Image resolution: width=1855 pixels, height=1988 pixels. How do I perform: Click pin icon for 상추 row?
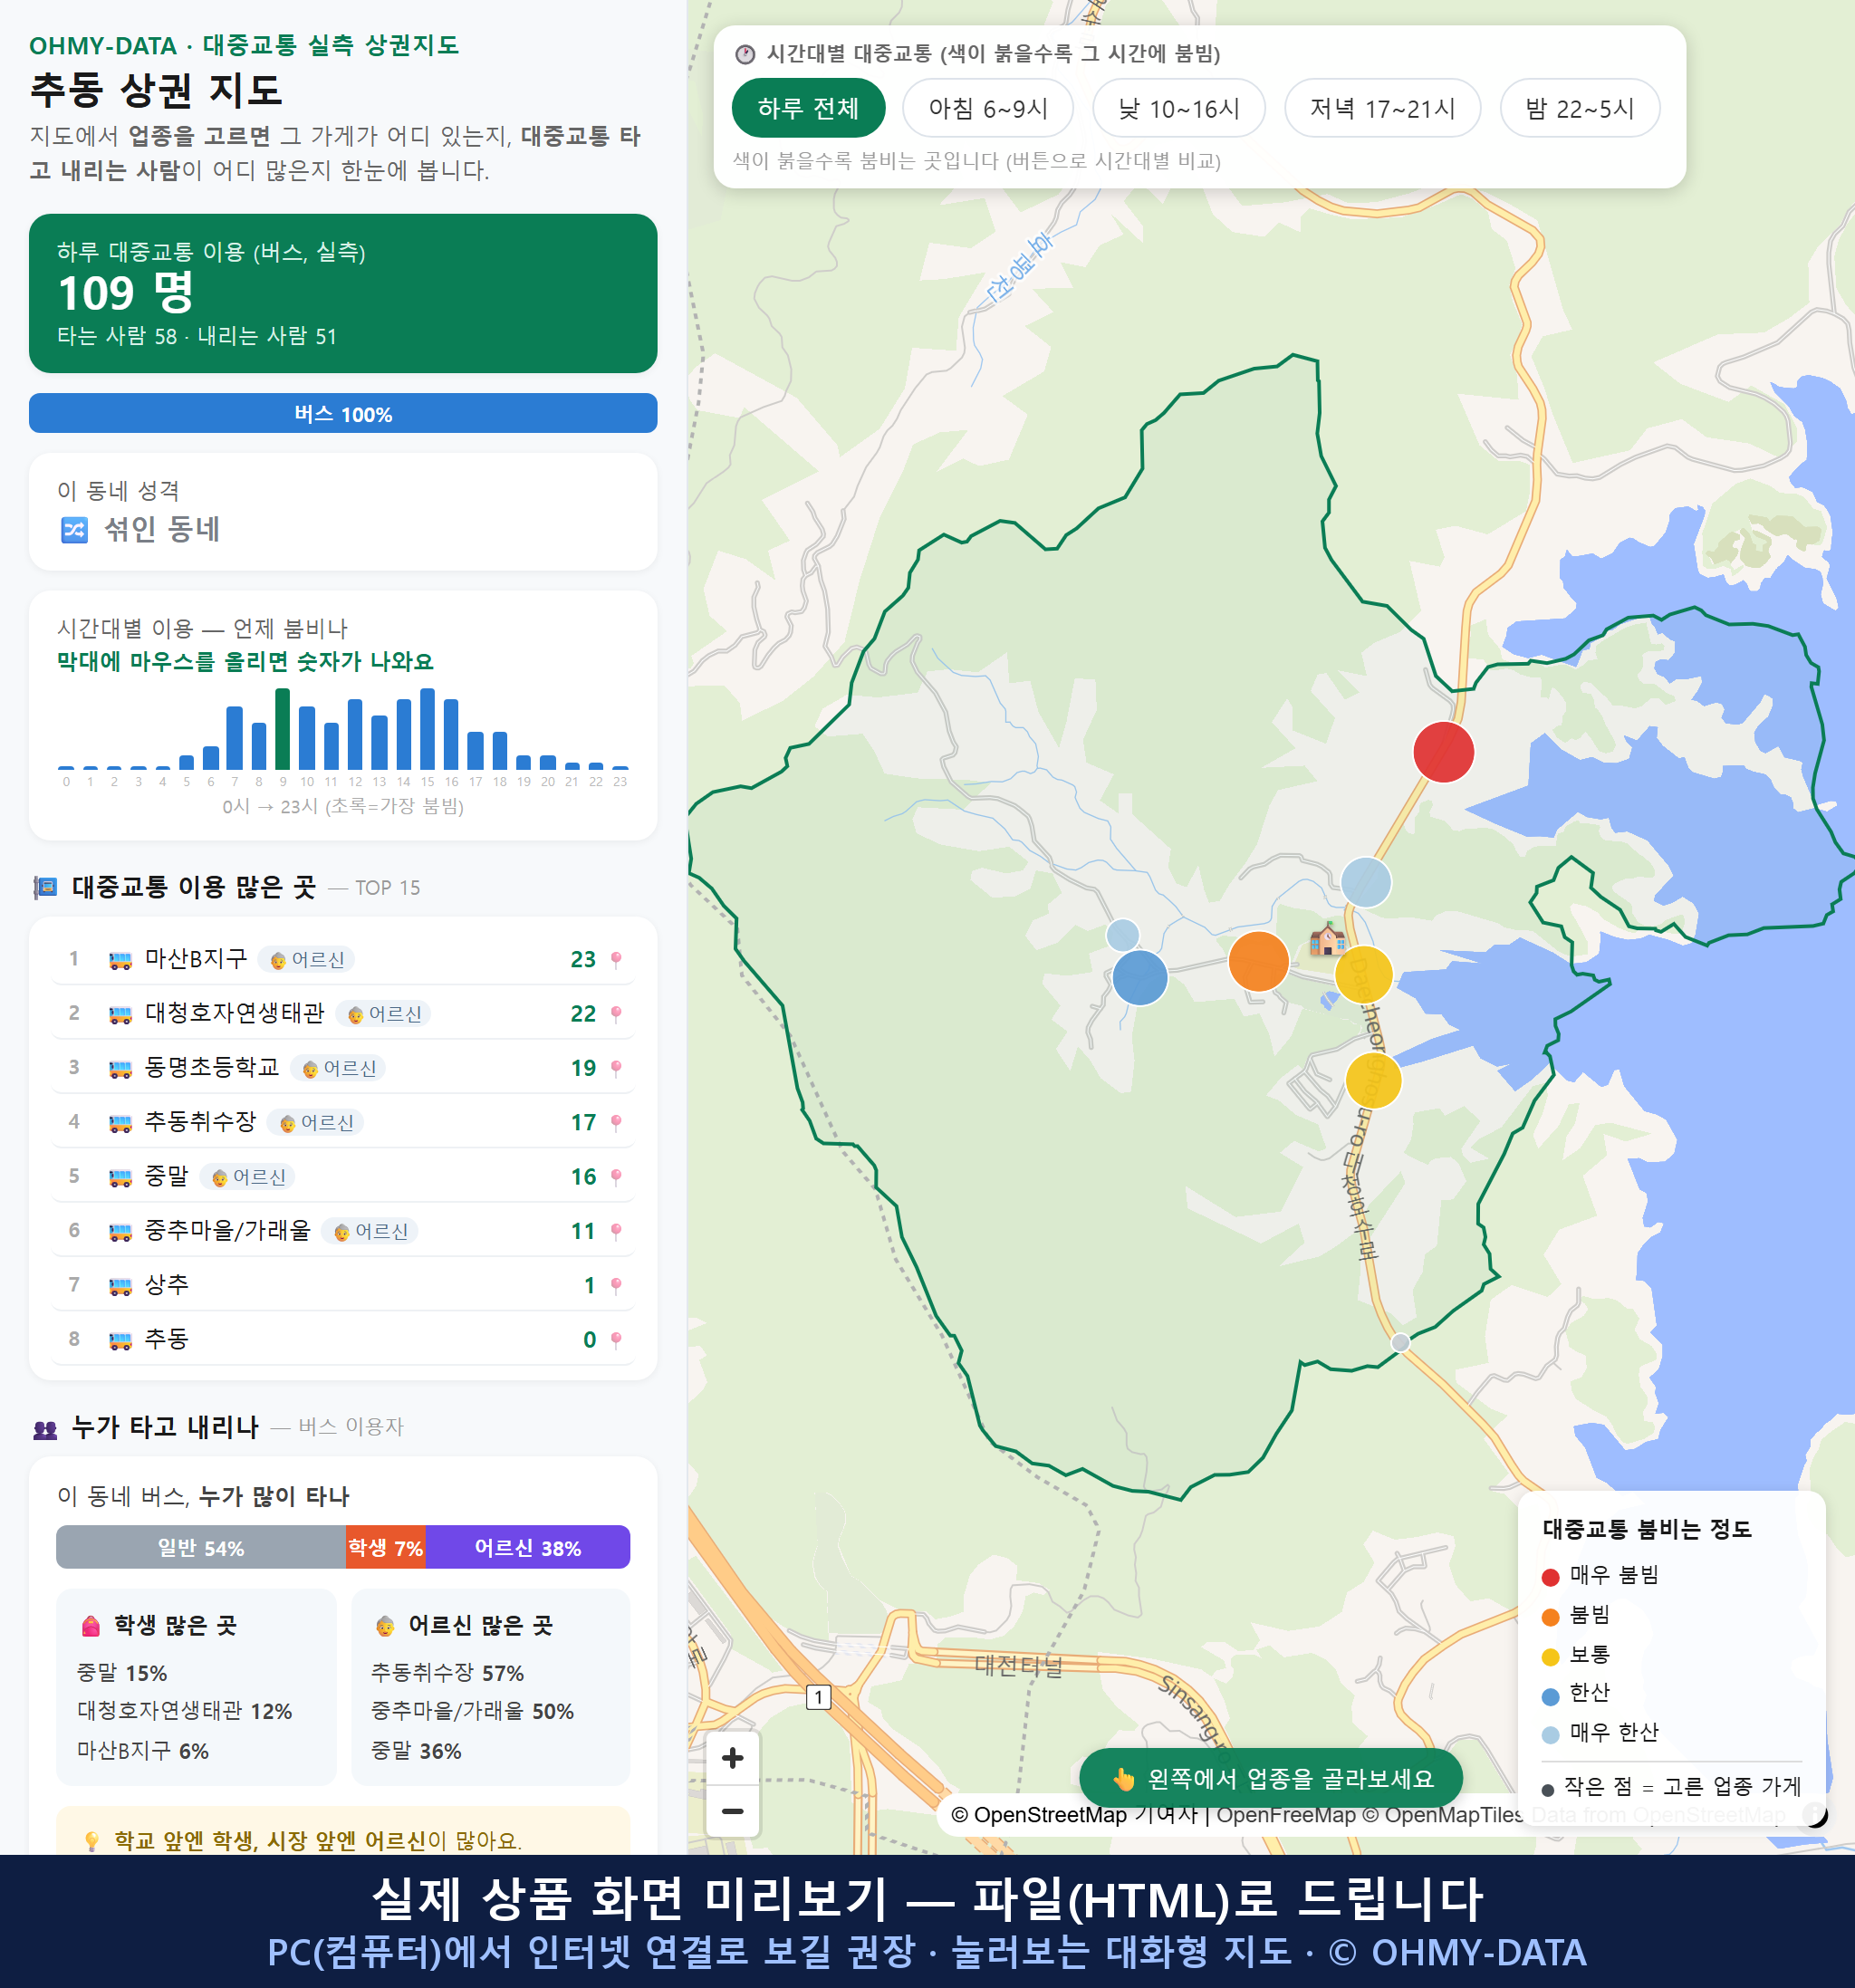click(x=616, y=1285)
